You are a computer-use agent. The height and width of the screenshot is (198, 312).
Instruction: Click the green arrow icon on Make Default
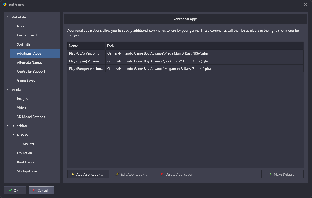tap(270, 174)
